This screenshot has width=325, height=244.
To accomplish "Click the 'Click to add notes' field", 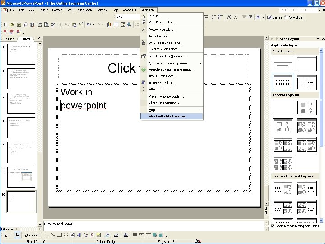I will tap(153, 226).
